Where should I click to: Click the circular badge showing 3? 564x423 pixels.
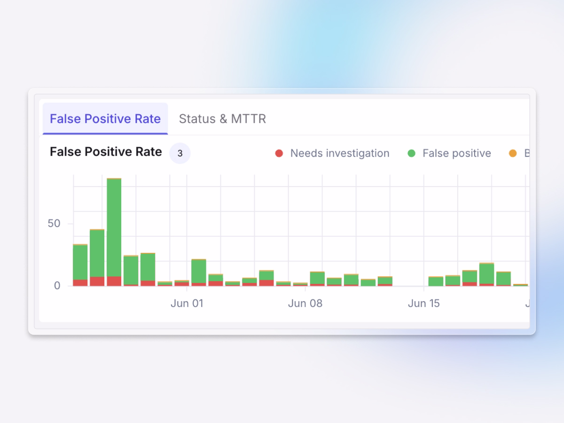(x=180, y=154)
